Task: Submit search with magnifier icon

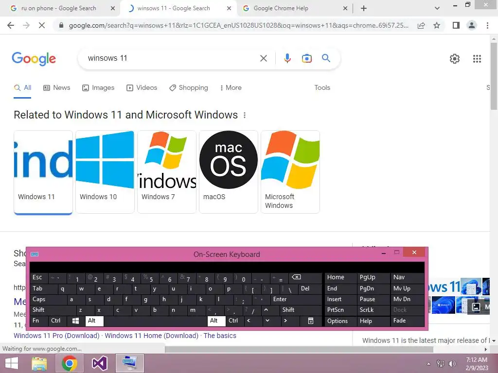Action: 326,58
